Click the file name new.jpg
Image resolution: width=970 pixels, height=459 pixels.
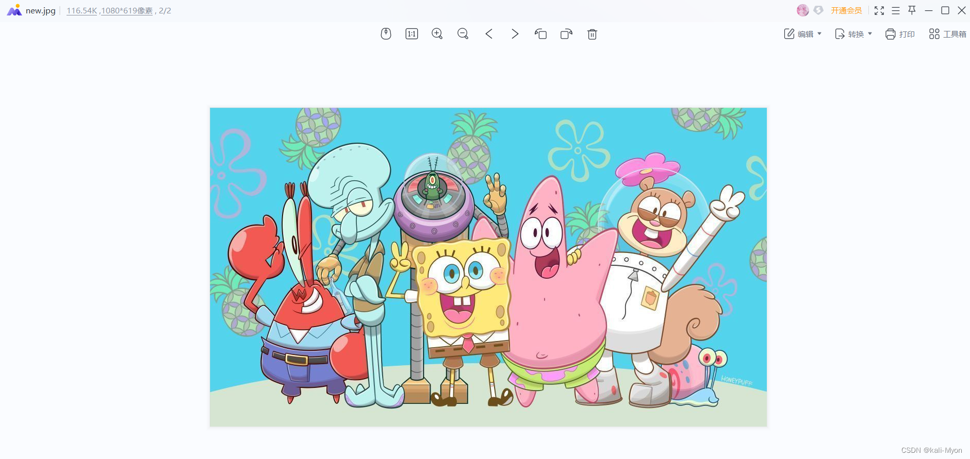coord(41,11)
